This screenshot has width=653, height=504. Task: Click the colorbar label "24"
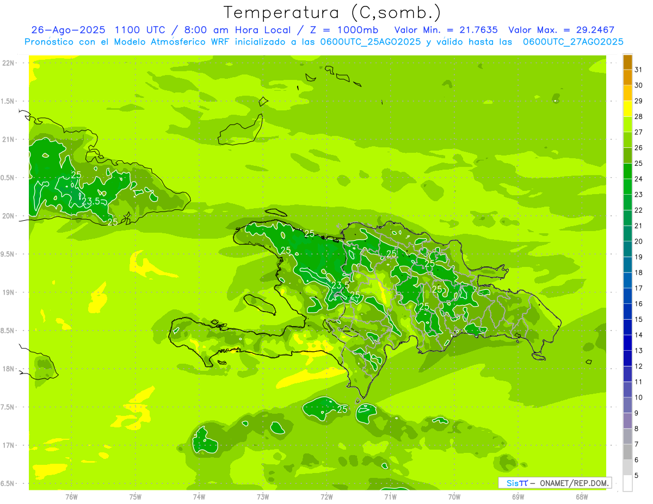[x=639, y=179]
